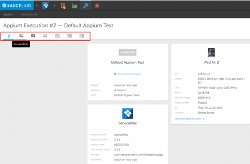Click the first header breadcrumb chevron
Screen dimensions: 250x164
(x=37, y=5)
